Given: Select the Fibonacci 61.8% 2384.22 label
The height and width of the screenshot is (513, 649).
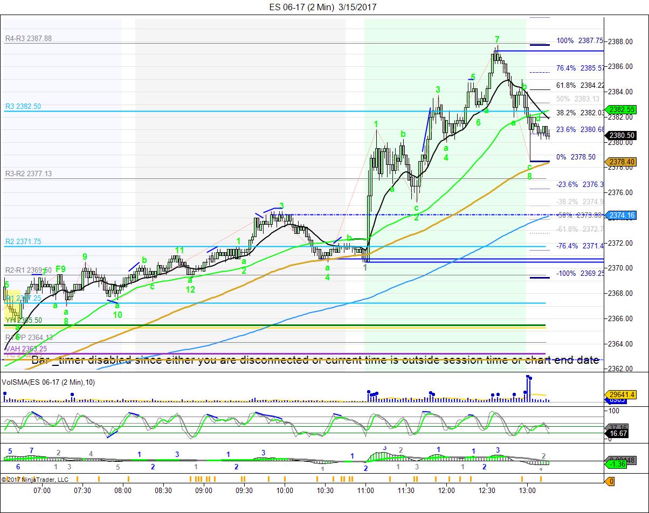Looking at the screenshot, I should [580, 85].
